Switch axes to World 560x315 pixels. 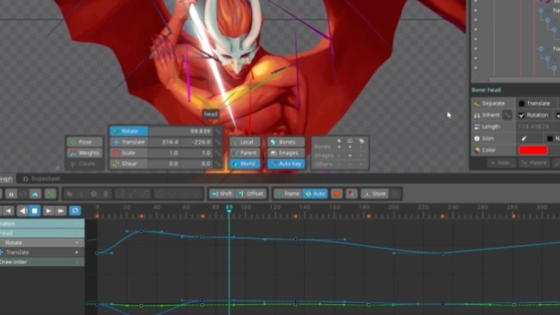[x=245, y=163]
